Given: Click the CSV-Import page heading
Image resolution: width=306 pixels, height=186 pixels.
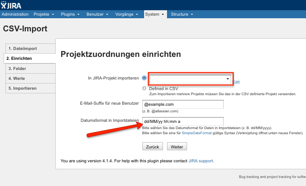Looking at the screenshot, I should [x=25, y=29].
